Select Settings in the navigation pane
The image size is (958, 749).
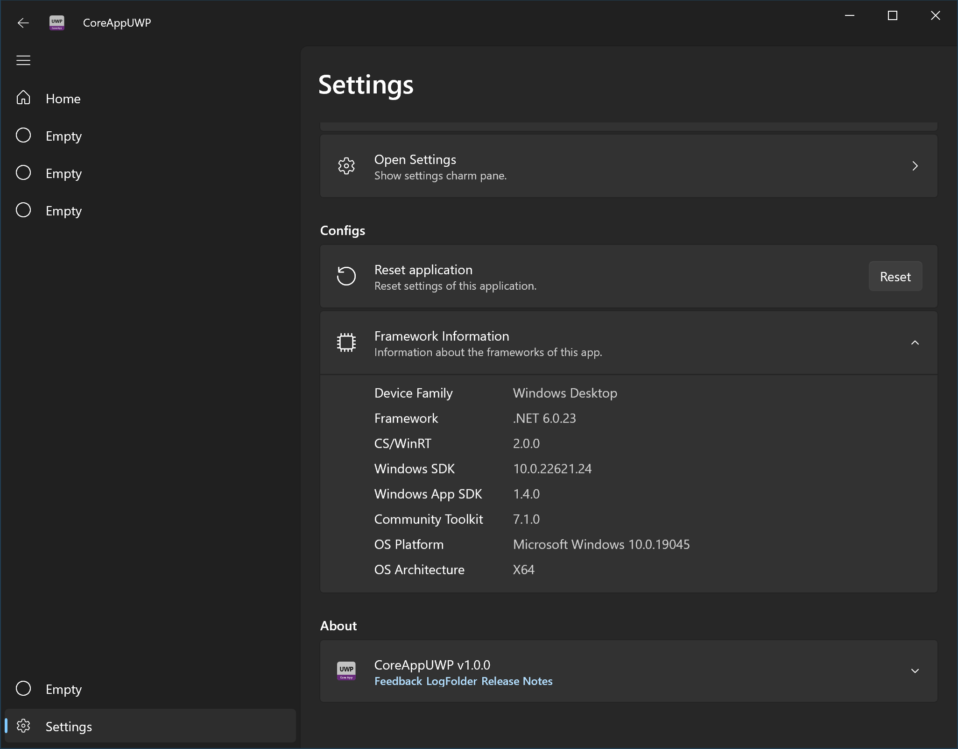[69, 726]
